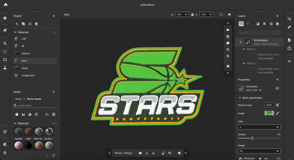Click the info icon in the bottom viewport bar
294x160 pixels.
click(179, 153)
